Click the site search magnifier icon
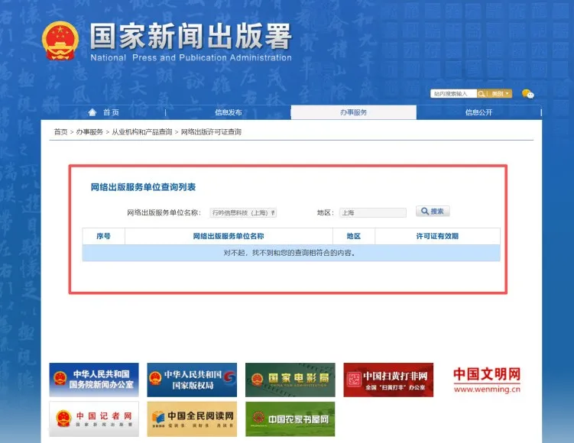This screenshot has height=443, width=574. [x=482, y=94]
